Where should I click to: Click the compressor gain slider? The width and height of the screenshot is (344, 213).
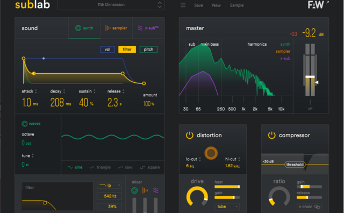click(x=310, y=187)
